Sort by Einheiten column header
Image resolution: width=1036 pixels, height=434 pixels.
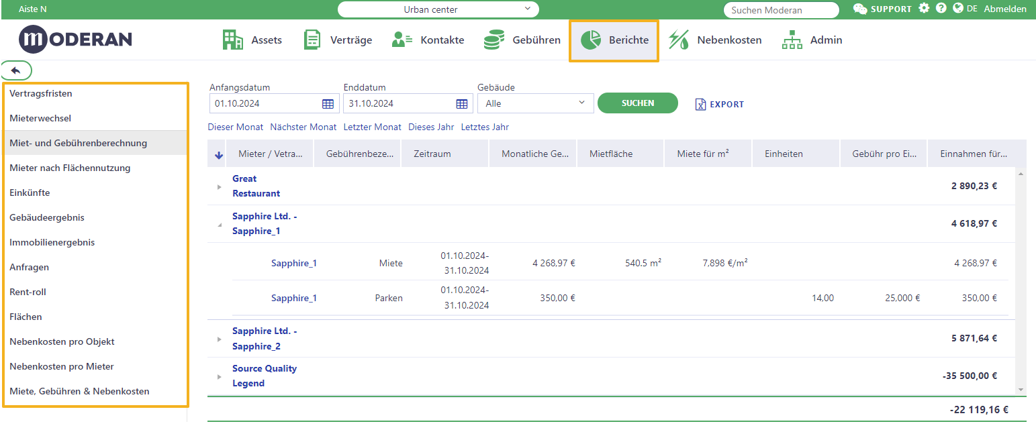(x=796, y=154)
